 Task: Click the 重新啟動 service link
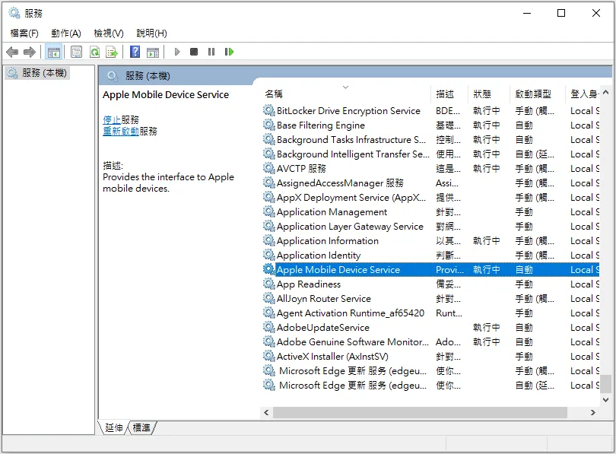(x=121, y=131)
